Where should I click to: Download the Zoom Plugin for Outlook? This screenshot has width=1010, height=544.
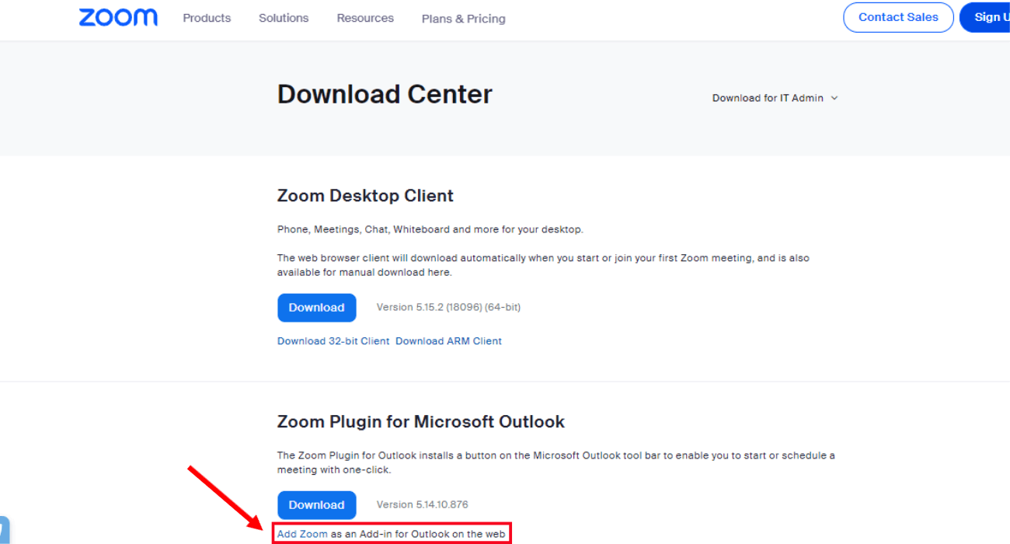tap(317, 505)
